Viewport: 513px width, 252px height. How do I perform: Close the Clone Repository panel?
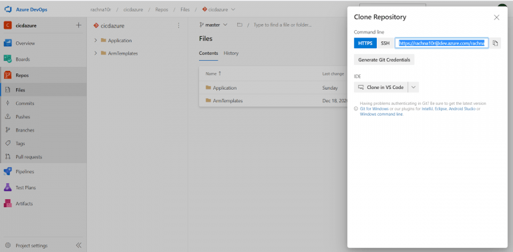496,17
